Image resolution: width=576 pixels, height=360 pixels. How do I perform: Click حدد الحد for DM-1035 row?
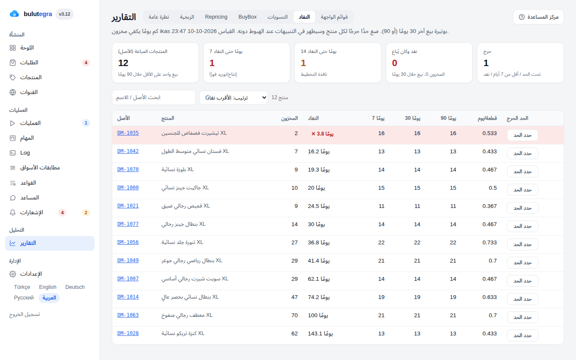(522, 135)
